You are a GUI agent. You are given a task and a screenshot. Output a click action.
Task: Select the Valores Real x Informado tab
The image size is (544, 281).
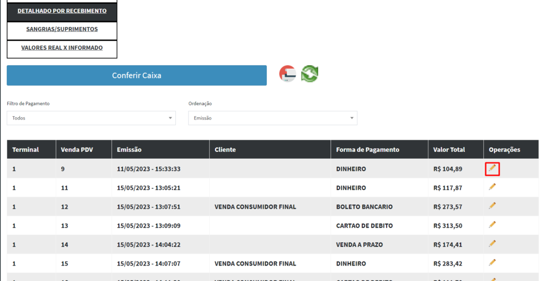pos(62,48)
